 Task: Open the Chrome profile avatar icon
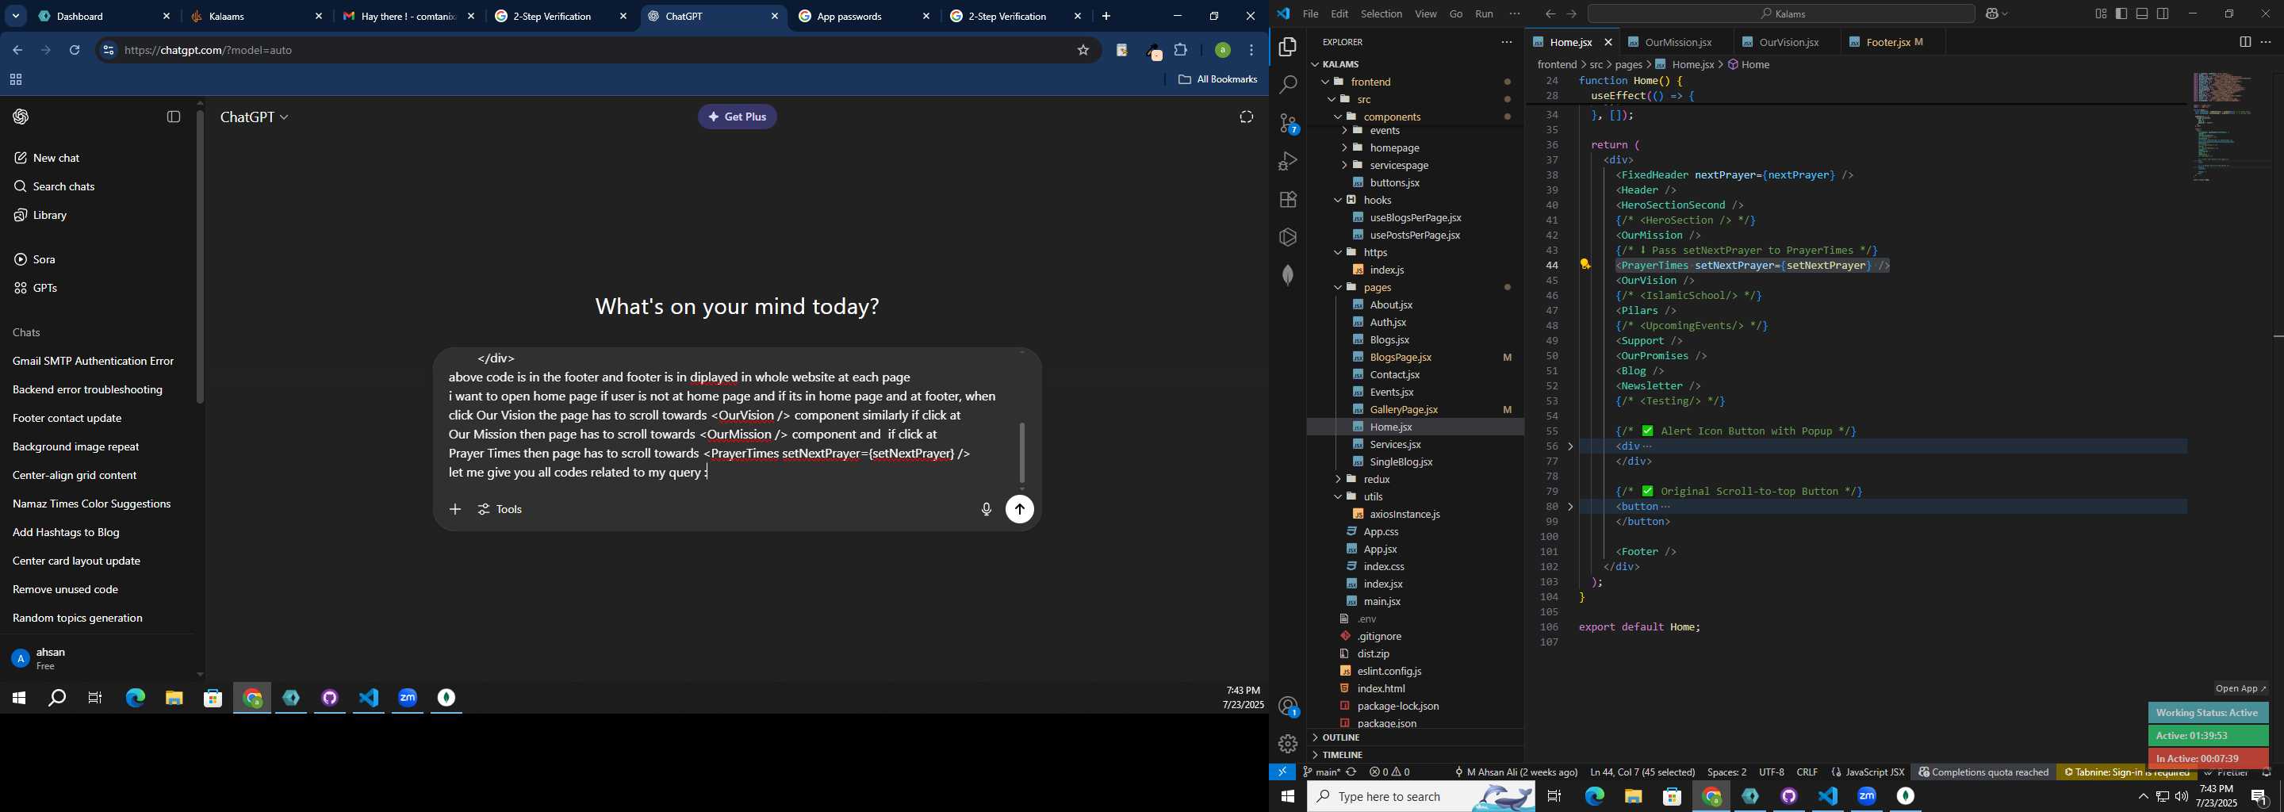[1222, 51]
